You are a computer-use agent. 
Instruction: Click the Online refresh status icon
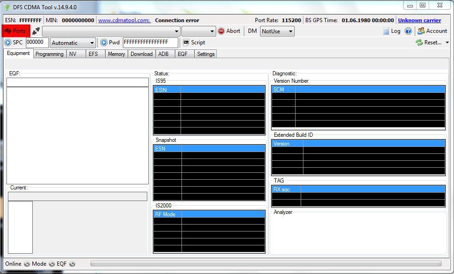point(27,264)
